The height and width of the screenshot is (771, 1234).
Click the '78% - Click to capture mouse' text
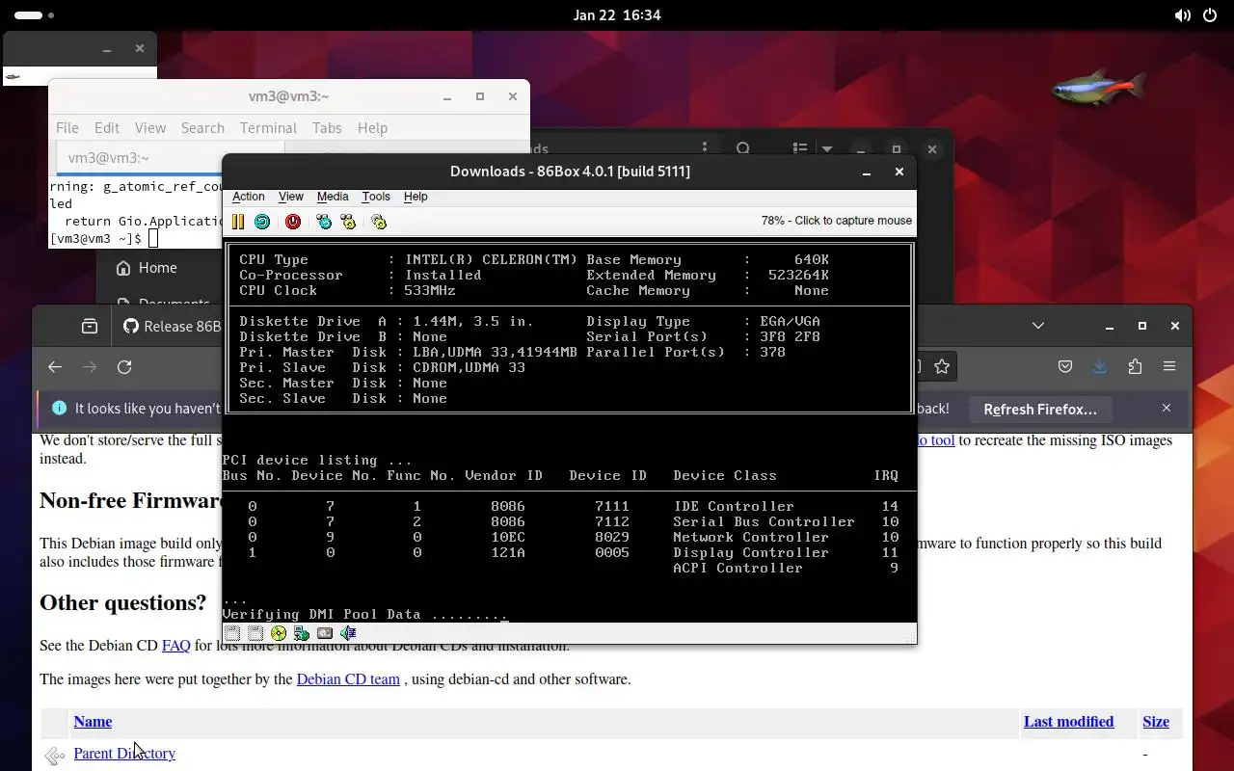pos(836,221)
